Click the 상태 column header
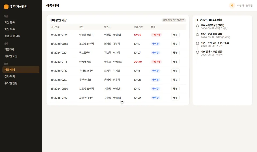This screenshot has width=257, height=152. [153, 27]
